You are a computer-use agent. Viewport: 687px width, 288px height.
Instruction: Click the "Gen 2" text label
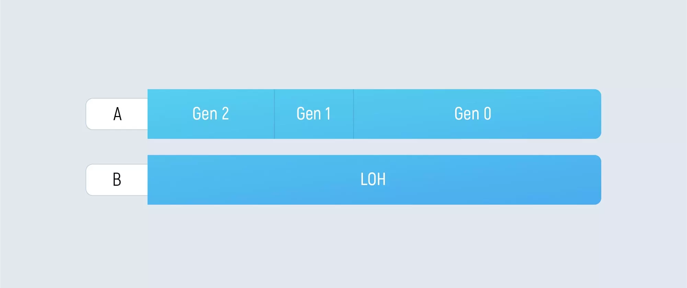click(210, 114)
